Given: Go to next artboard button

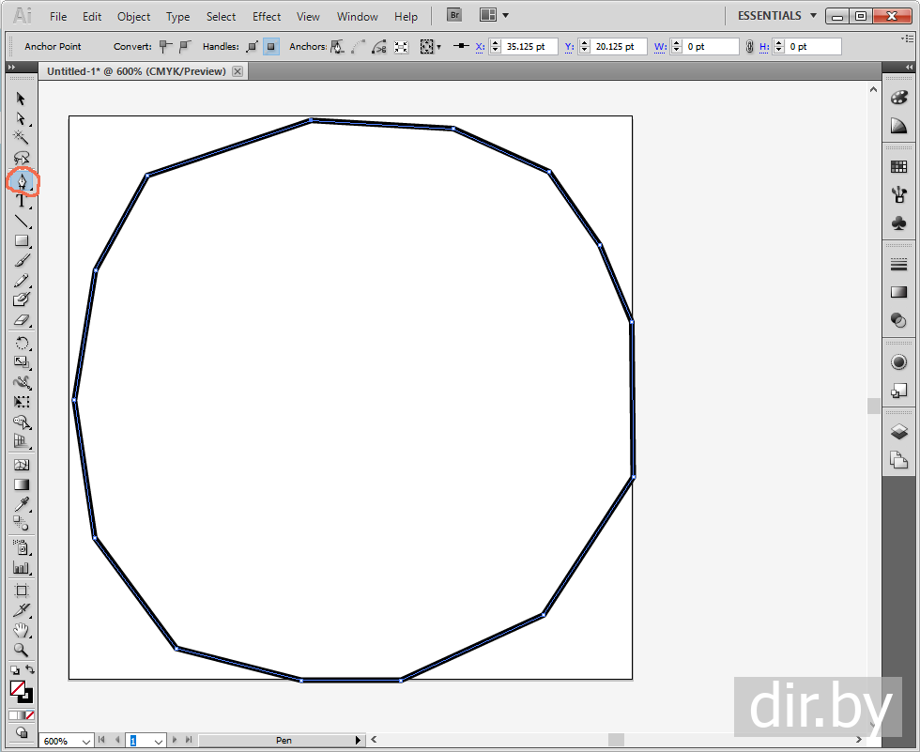Looking at the screenshot, I should 175,741.
